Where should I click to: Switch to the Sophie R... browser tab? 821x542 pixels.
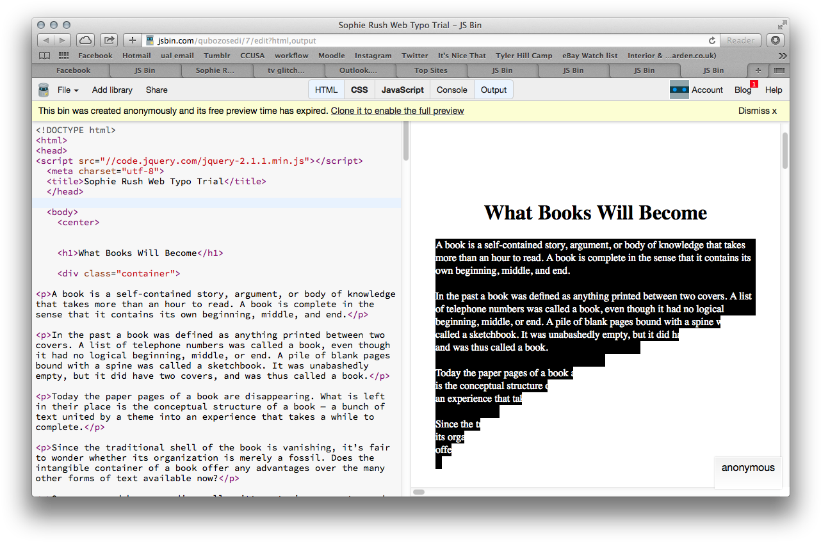point(215,70)
